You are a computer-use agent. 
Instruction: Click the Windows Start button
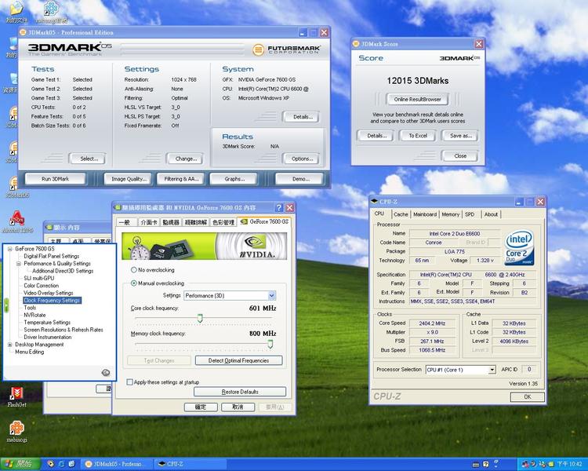pyautogui.click(x=20, y=464)
